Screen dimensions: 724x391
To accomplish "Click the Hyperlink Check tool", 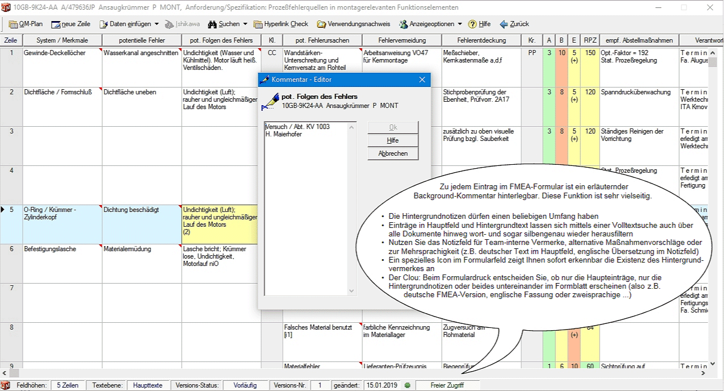I will [x=281, y=24].
